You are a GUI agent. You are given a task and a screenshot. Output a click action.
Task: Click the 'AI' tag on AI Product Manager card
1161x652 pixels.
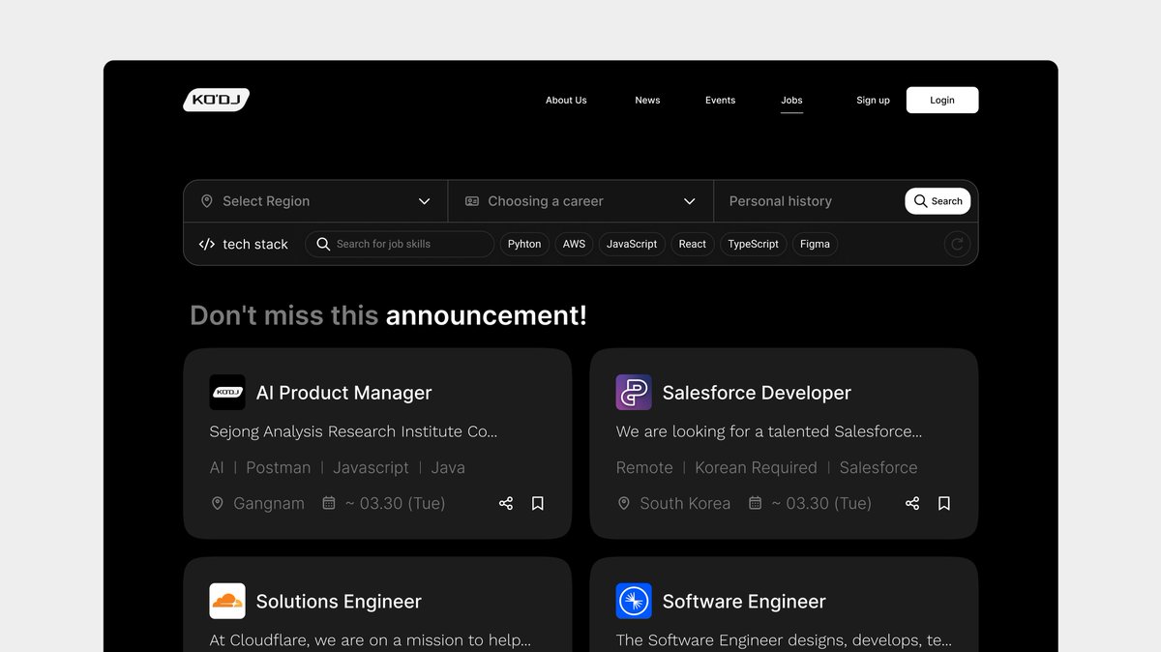click(217, 467)
